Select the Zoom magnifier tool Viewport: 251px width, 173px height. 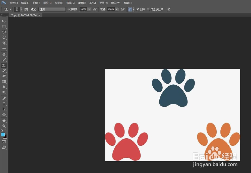point(4,126)
